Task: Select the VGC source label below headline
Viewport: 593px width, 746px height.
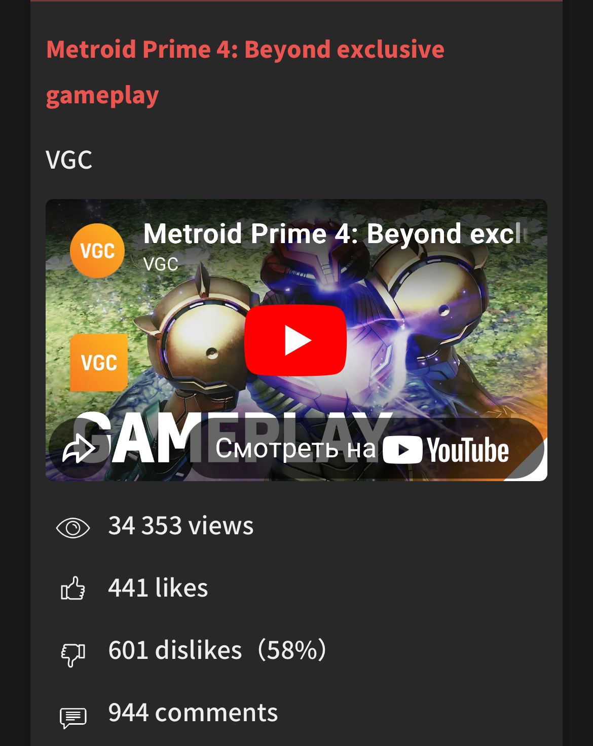Action: click(x=69, y=160)
